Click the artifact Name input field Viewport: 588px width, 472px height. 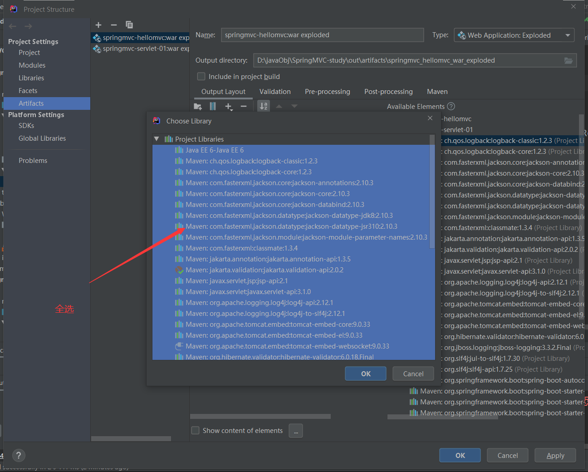click(x=322, y=35)
